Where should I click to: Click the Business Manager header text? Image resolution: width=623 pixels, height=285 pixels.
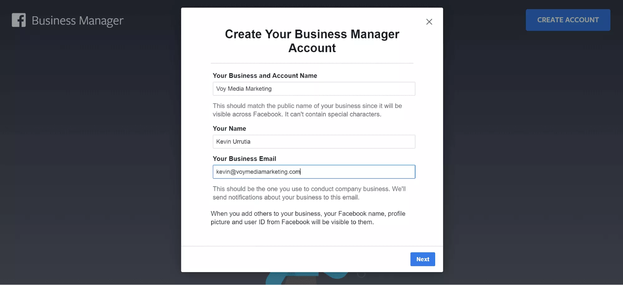(78, 21)
